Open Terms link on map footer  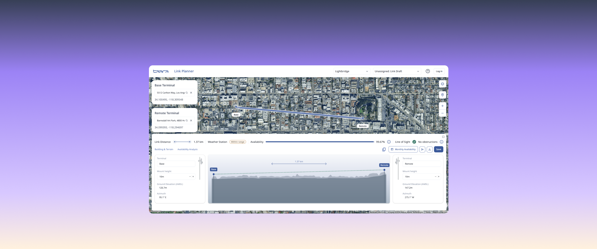click(428, 212)
